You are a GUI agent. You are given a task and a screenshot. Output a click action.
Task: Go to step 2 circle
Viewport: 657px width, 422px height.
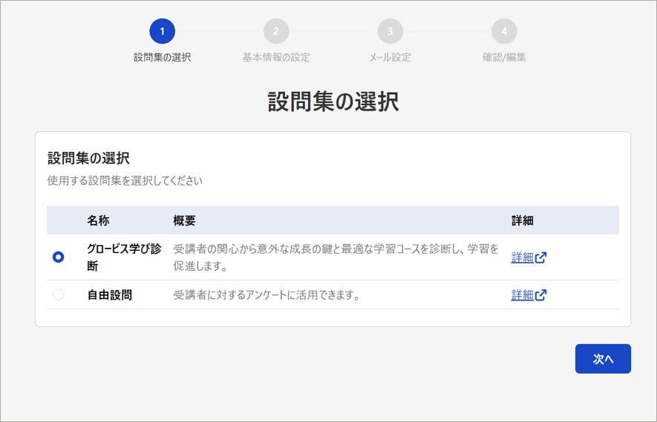click(x=276, y=31)
